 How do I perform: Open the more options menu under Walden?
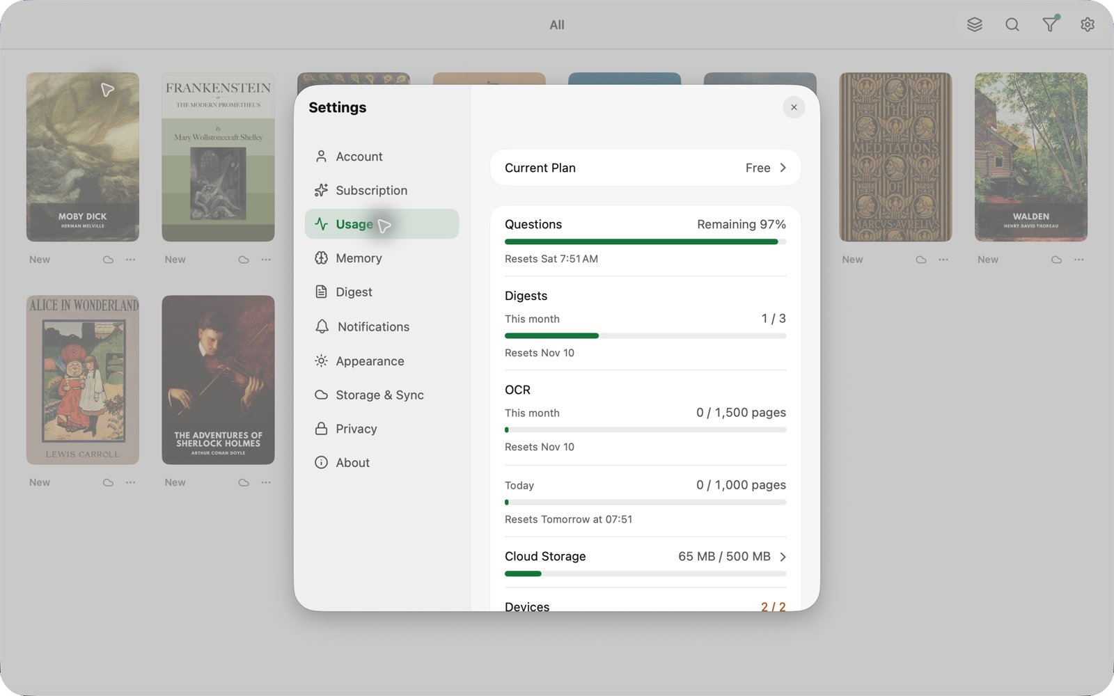pos(1079,260)
